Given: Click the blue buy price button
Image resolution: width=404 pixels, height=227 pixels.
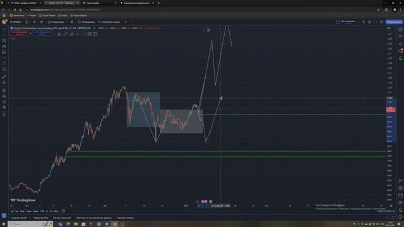Looking at the screenshot, I should pos(42,33).
